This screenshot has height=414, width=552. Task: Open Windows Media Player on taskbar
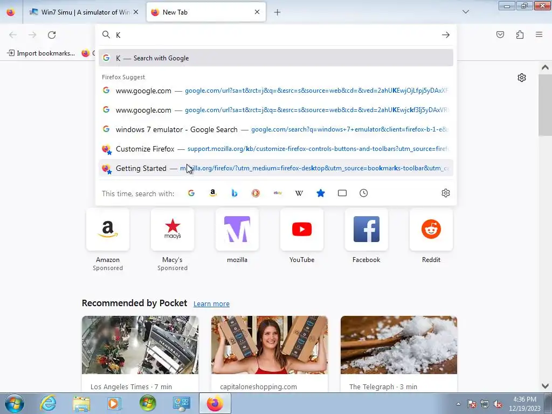(114, 403)
